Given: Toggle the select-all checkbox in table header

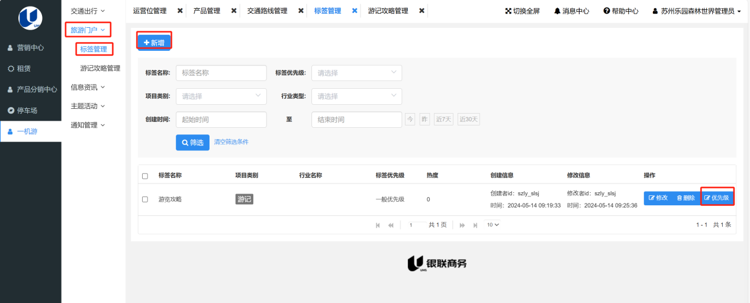Looking at the screenshot, I should click(145, 176).
